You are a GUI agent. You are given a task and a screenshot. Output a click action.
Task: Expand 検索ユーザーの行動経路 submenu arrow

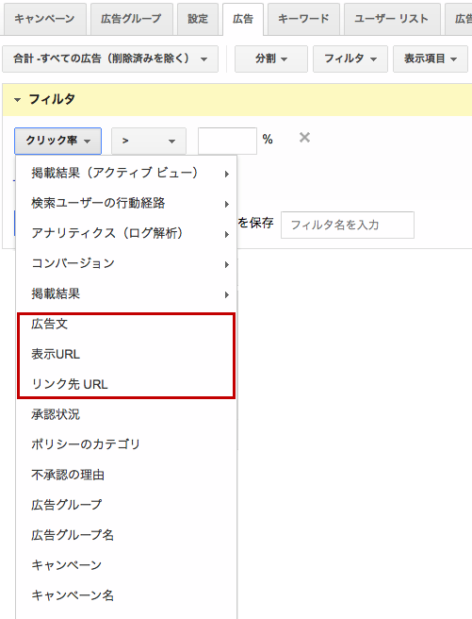click(226, 204)
